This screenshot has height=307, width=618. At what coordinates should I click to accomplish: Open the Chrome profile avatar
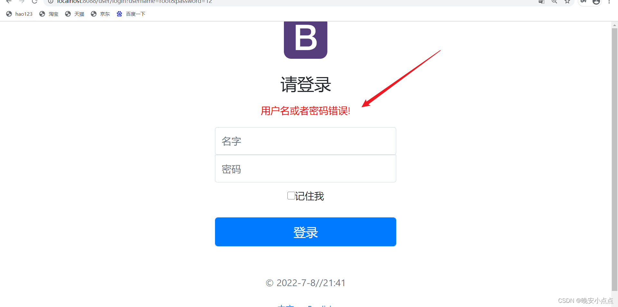point(596,2)
